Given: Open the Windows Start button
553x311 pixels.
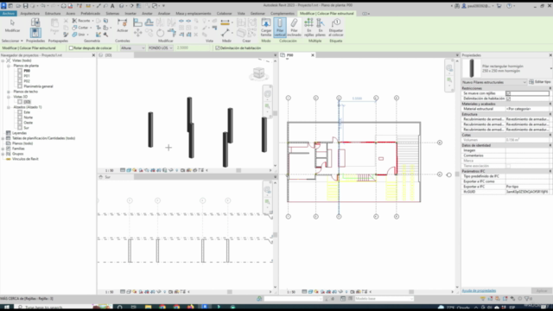Looking at the screenshot, I should [x=6, y=308].
